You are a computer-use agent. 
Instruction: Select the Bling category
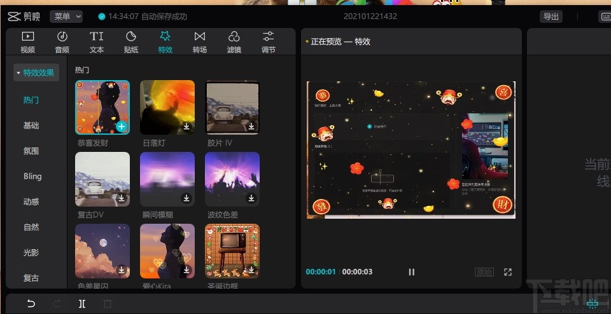[32, 176]
